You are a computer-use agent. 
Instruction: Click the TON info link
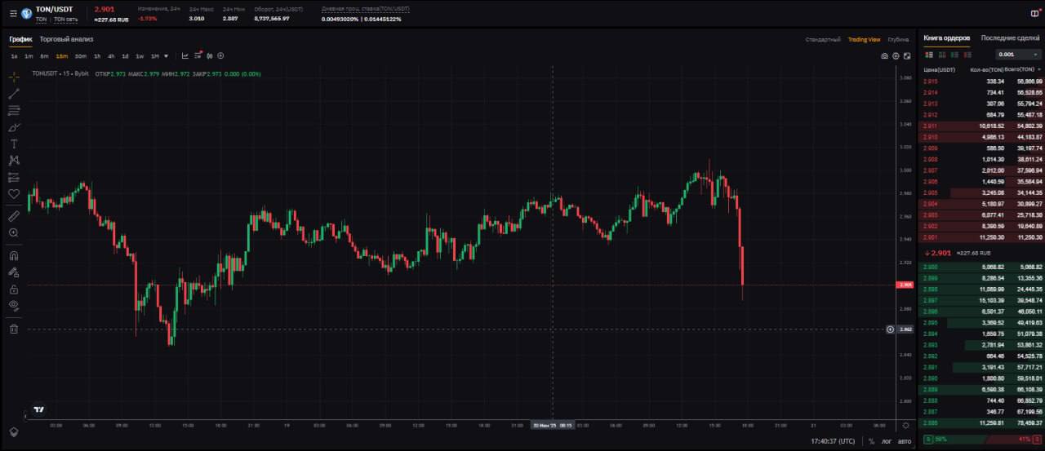(x=41, y=19)
